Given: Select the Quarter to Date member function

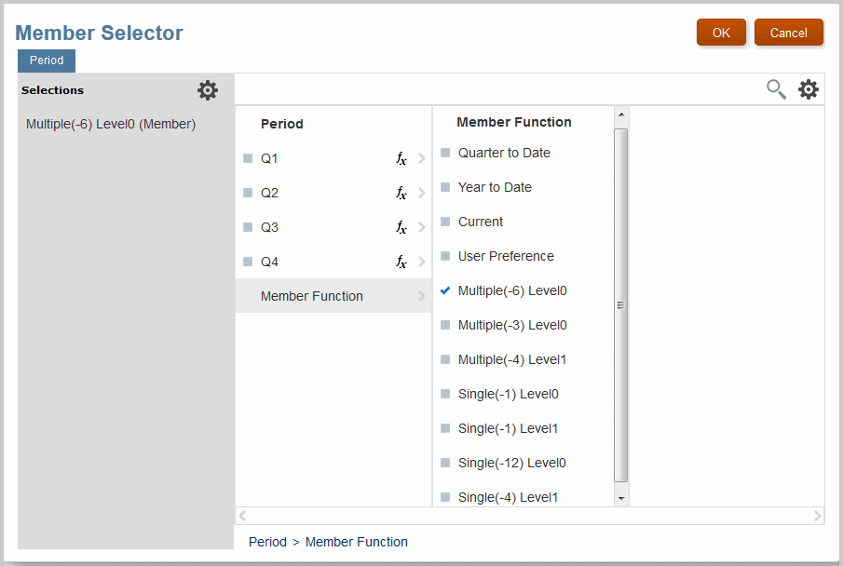Looking at the screenshot, I should click(445, 153).
